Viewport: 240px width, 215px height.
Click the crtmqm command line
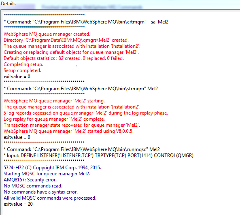click(x=86, y=22)
